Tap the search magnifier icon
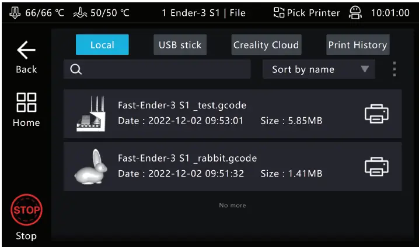 tap(76, 69)
